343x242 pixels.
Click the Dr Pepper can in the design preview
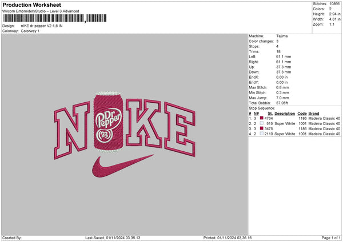point(108,122)
